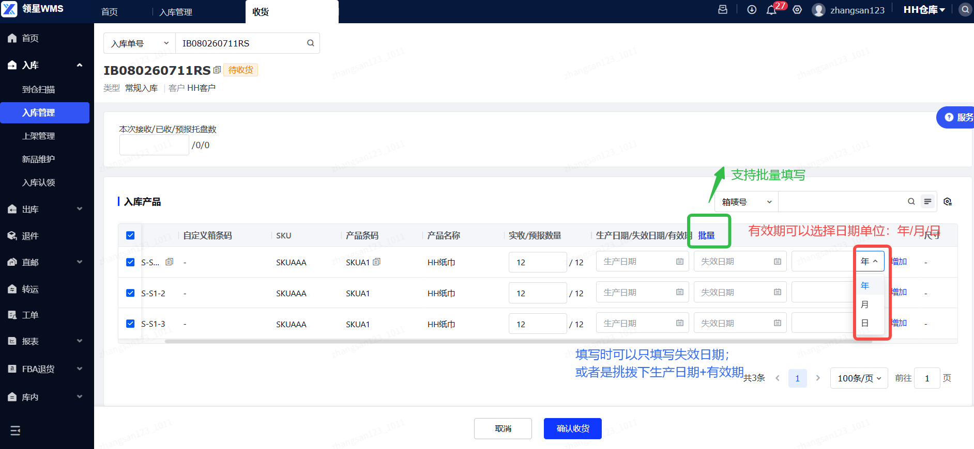The width and height of the screenshot is (974, 449).
Task: Focus the 前往 page number input
Action: 927,378
